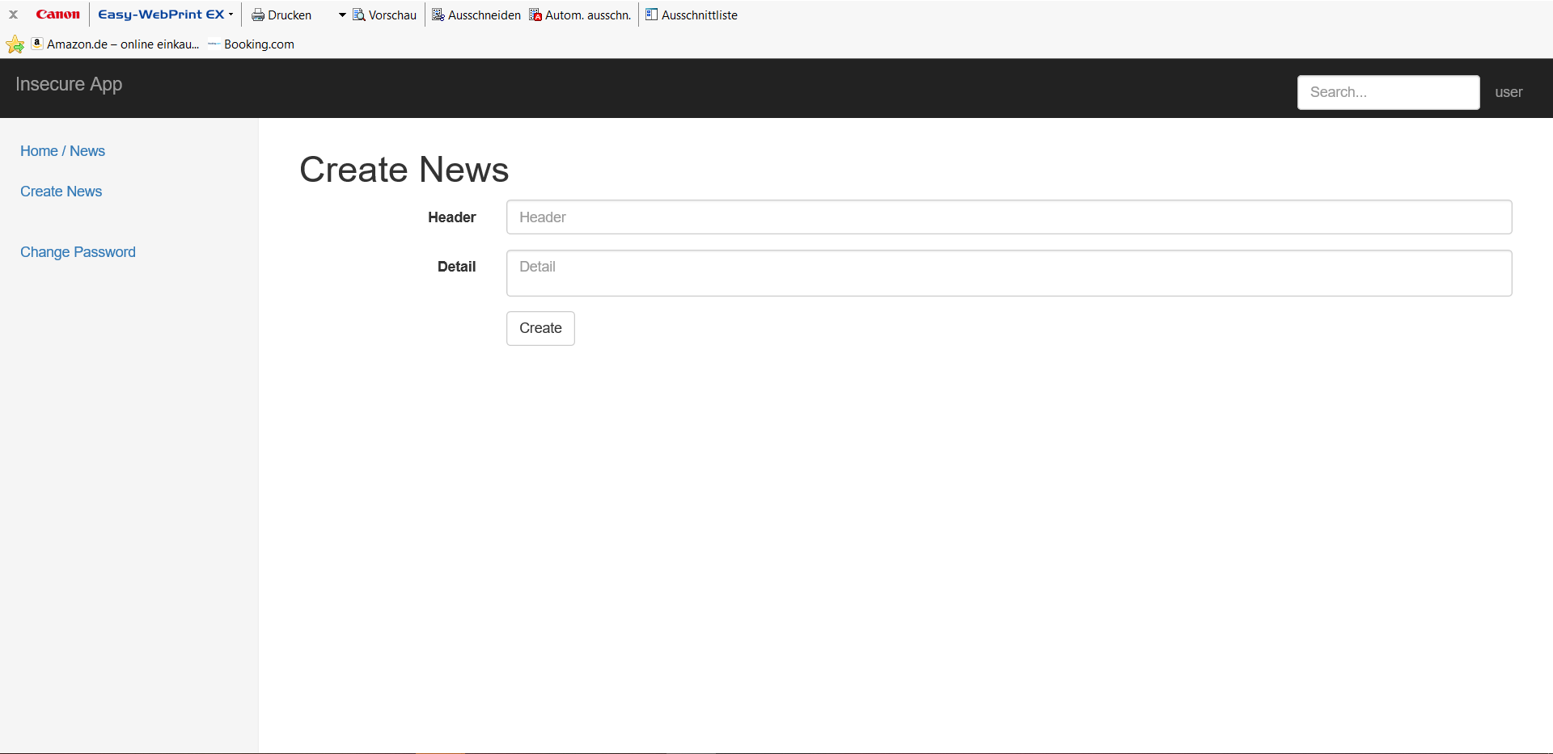Click the Canon logo
Image resolution: width=1553 pixels, height=754 pixels.
[57, 14]
